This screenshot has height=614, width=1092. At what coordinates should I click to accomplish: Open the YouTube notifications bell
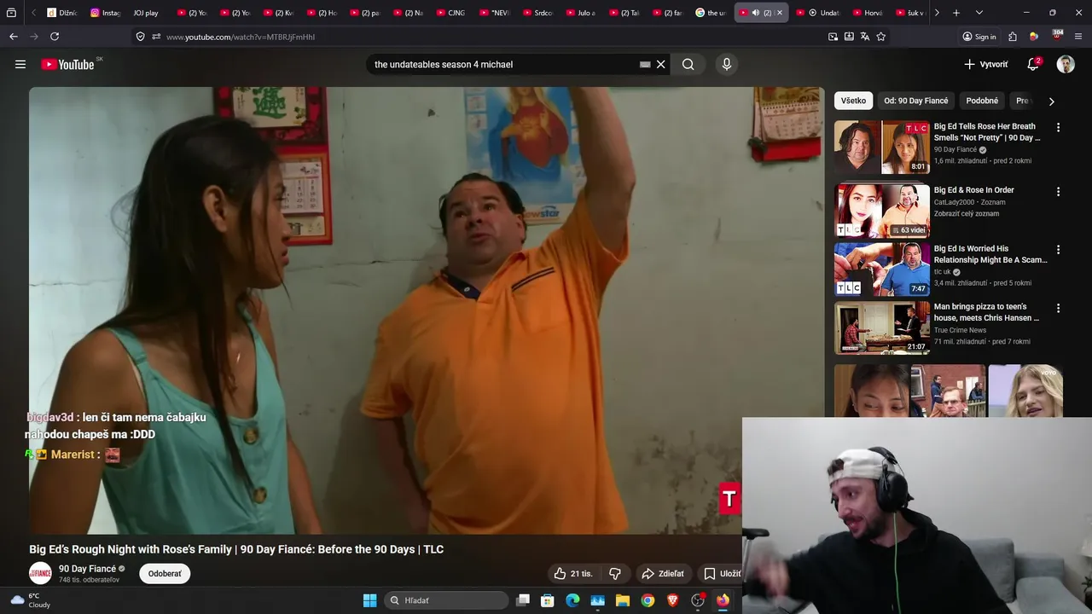1033,64
